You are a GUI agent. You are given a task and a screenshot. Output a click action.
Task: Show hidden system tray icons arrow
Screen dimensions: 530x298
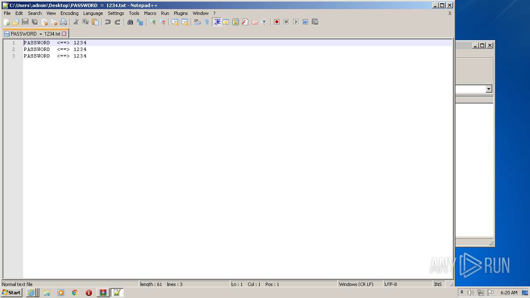coord(462,292)
